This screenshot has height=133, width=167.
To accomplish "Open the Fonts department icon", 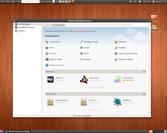I will pyautogui.click(x=47, y=48).
